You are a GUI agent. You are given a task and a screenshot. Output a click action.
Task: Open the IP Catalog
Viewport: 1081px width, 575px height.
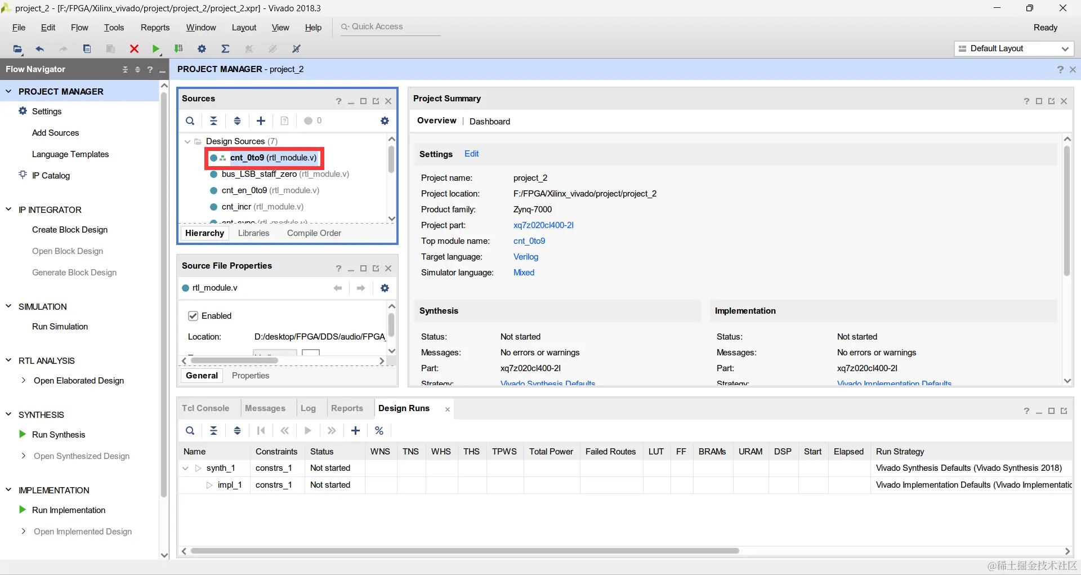tap(51, 176)
